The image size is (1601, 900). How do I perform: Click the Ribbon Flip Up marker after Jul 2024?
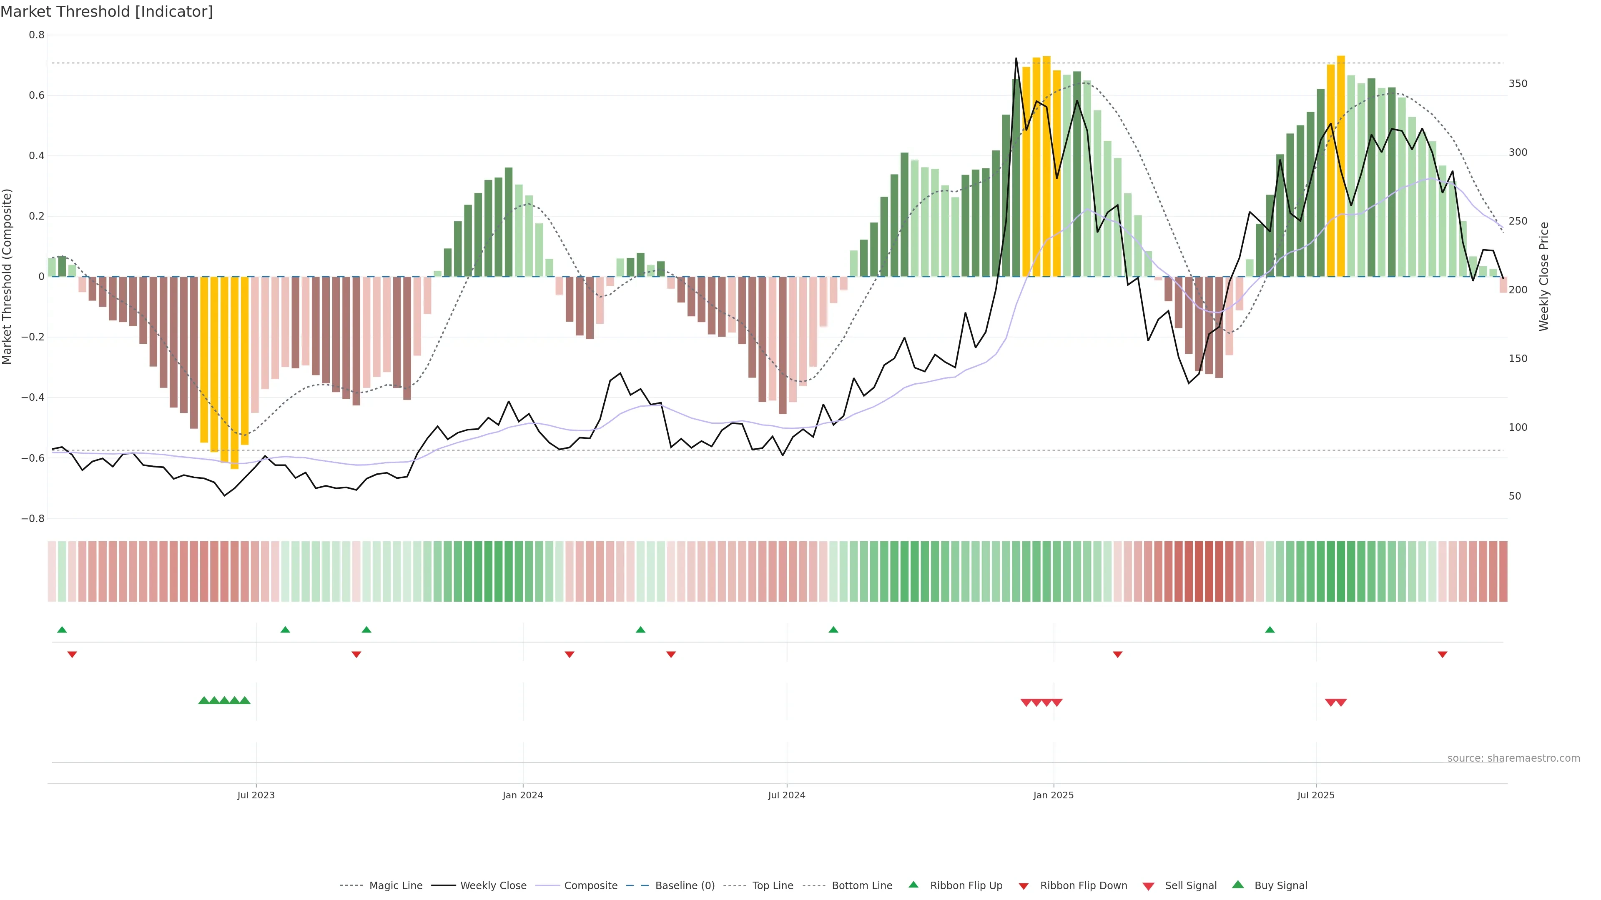pyautogui.click(x=833, y=630)
